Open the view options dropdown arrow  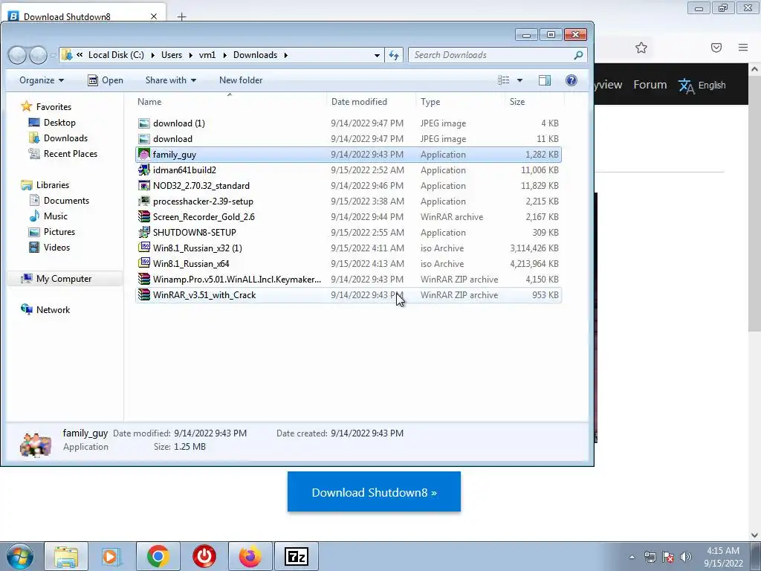(519, 80)
